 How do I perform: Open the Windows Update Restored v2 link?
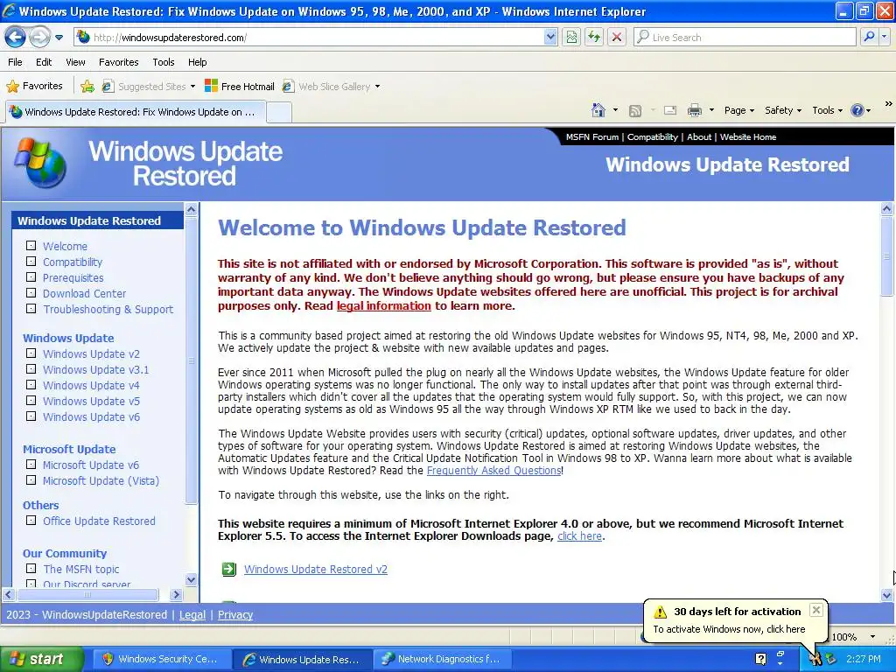315,569
